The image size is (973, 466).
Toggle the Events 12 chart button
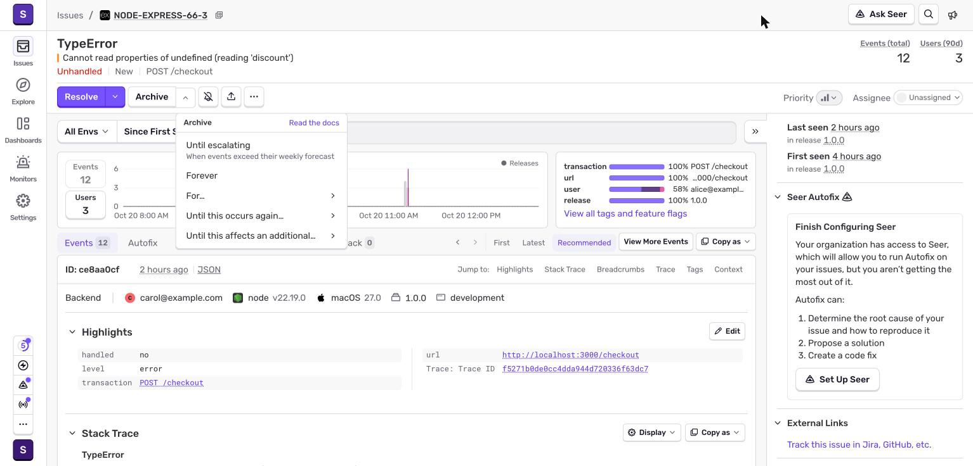86,173
